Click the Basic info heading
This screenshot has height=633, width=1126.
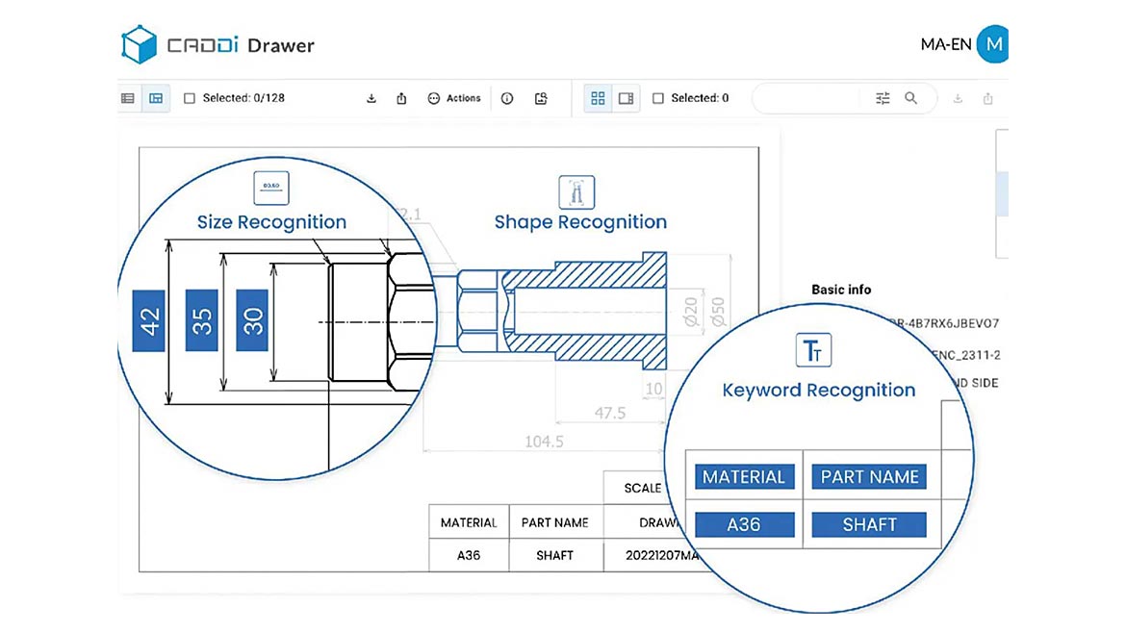pyautogui.click(x=841, y=290)
